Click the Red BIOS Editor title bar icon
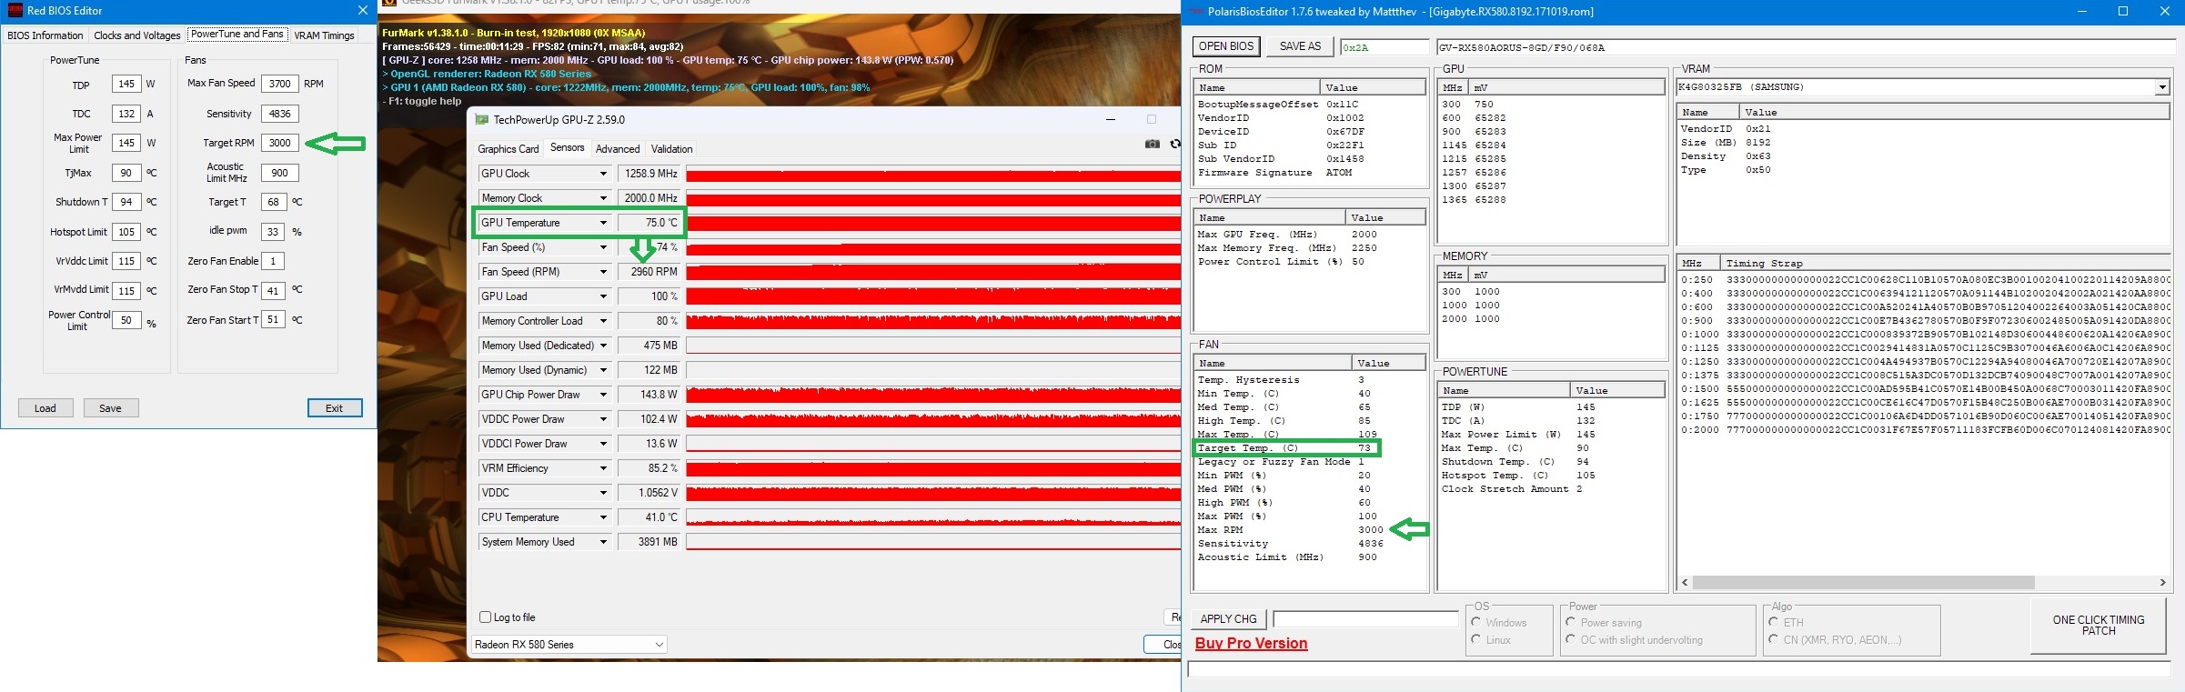This screenshot has width=2185, height=692. click(x=15, y=11)
